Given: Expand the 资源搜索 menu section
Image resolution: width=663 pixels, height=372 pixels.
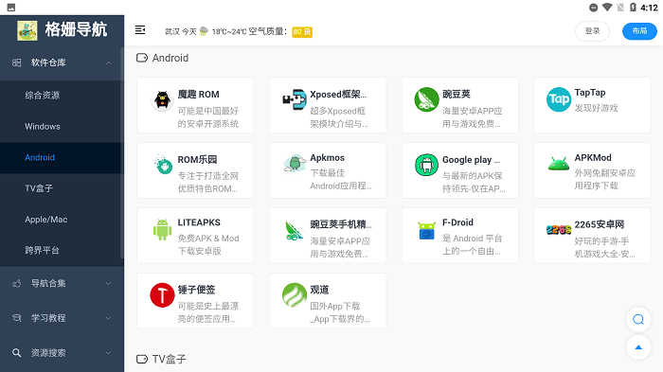Looking at the screenshot, I should [62, 353].
